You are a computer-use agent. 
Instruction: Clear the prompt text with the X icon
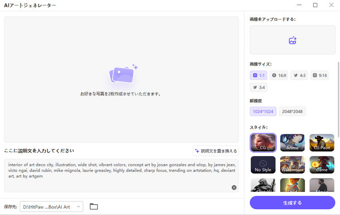234,187
